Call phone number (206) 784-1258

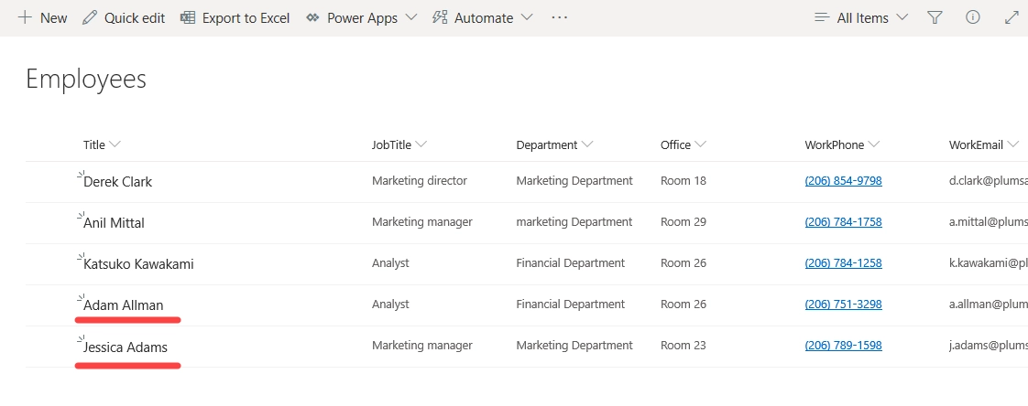(x=843, y=263)
